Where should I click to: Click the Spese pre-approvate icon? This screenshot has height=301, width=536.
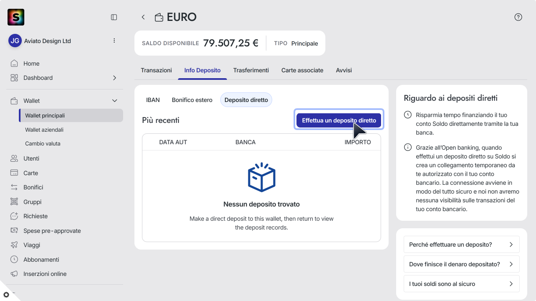point(14,231)
